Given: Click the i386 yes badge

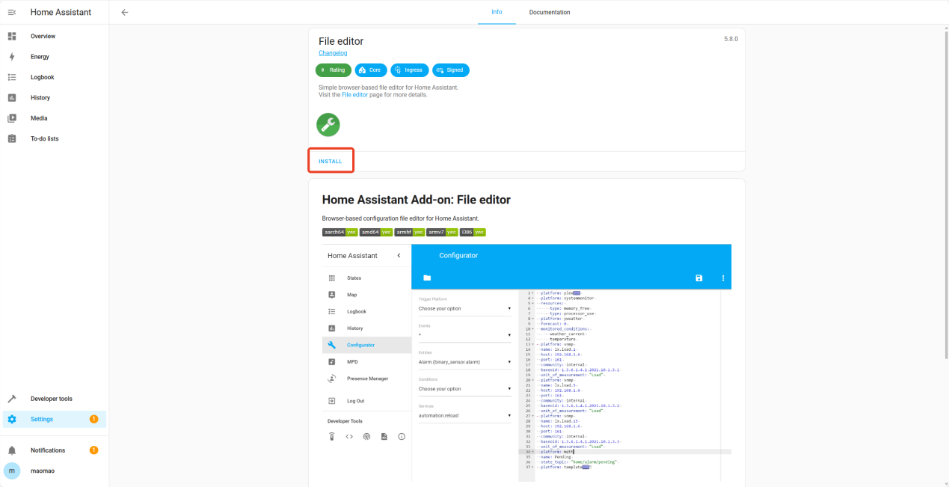Looking at the screenshot, I should coord(473,233).
